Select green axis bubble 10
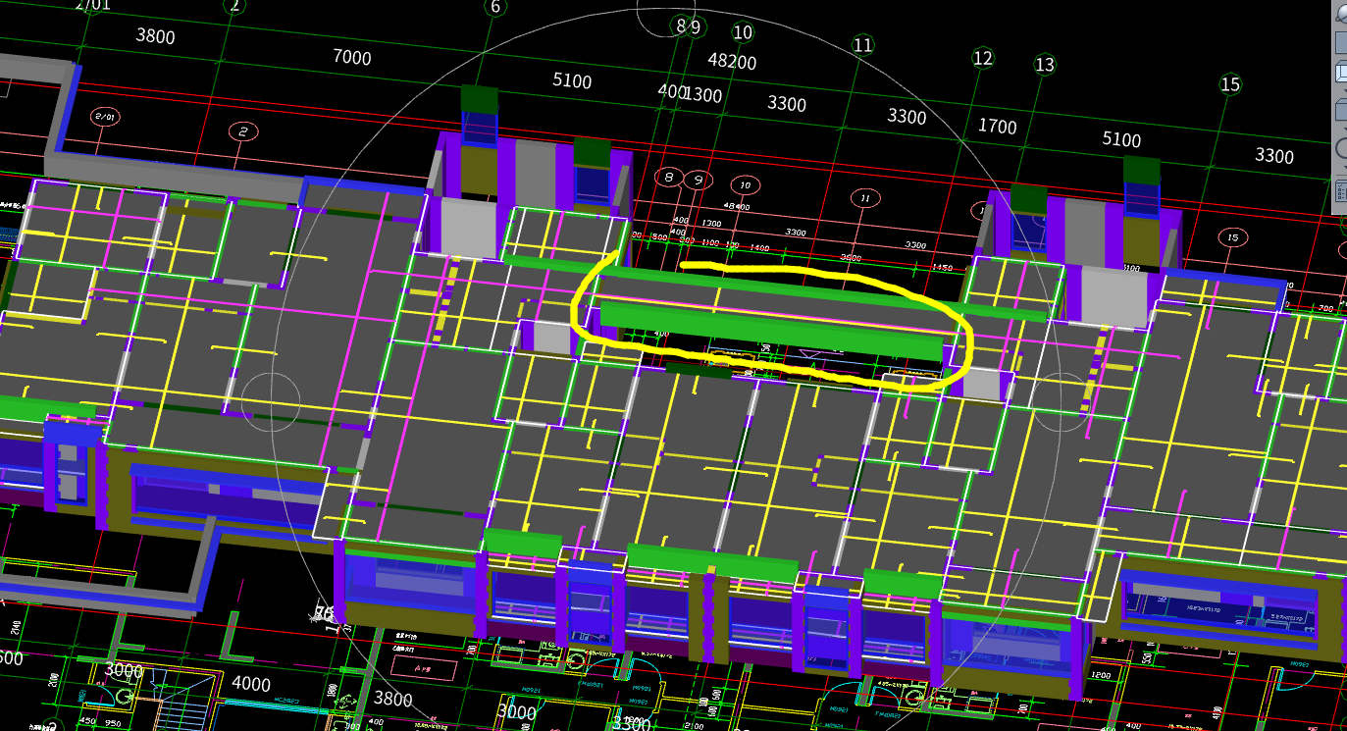The image size is (1347, 731). [743, 32]
